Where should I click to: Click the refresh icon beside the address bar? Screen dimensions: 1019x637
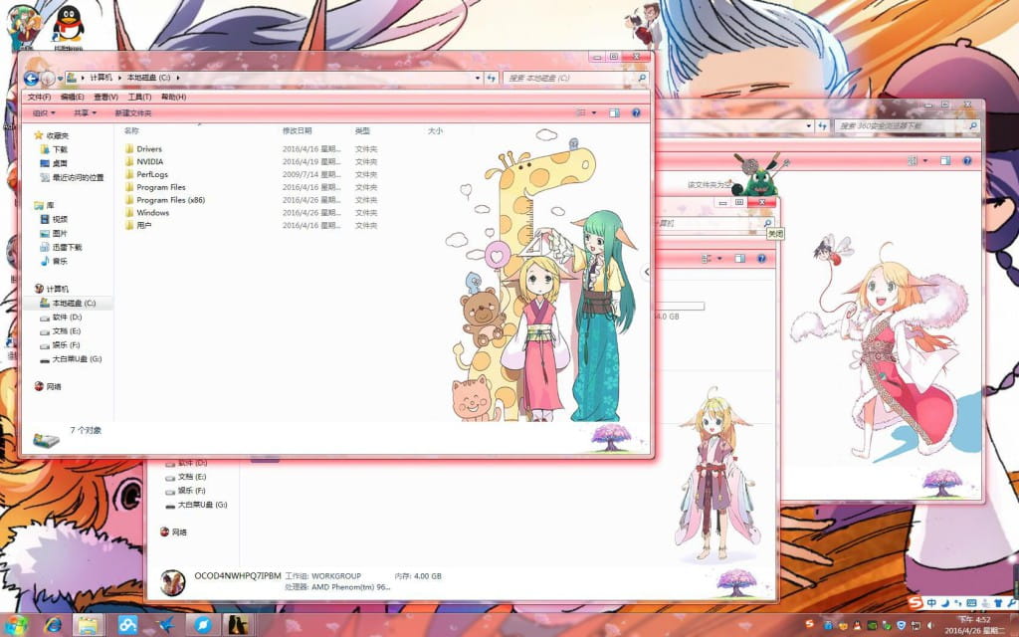(490, 78)
